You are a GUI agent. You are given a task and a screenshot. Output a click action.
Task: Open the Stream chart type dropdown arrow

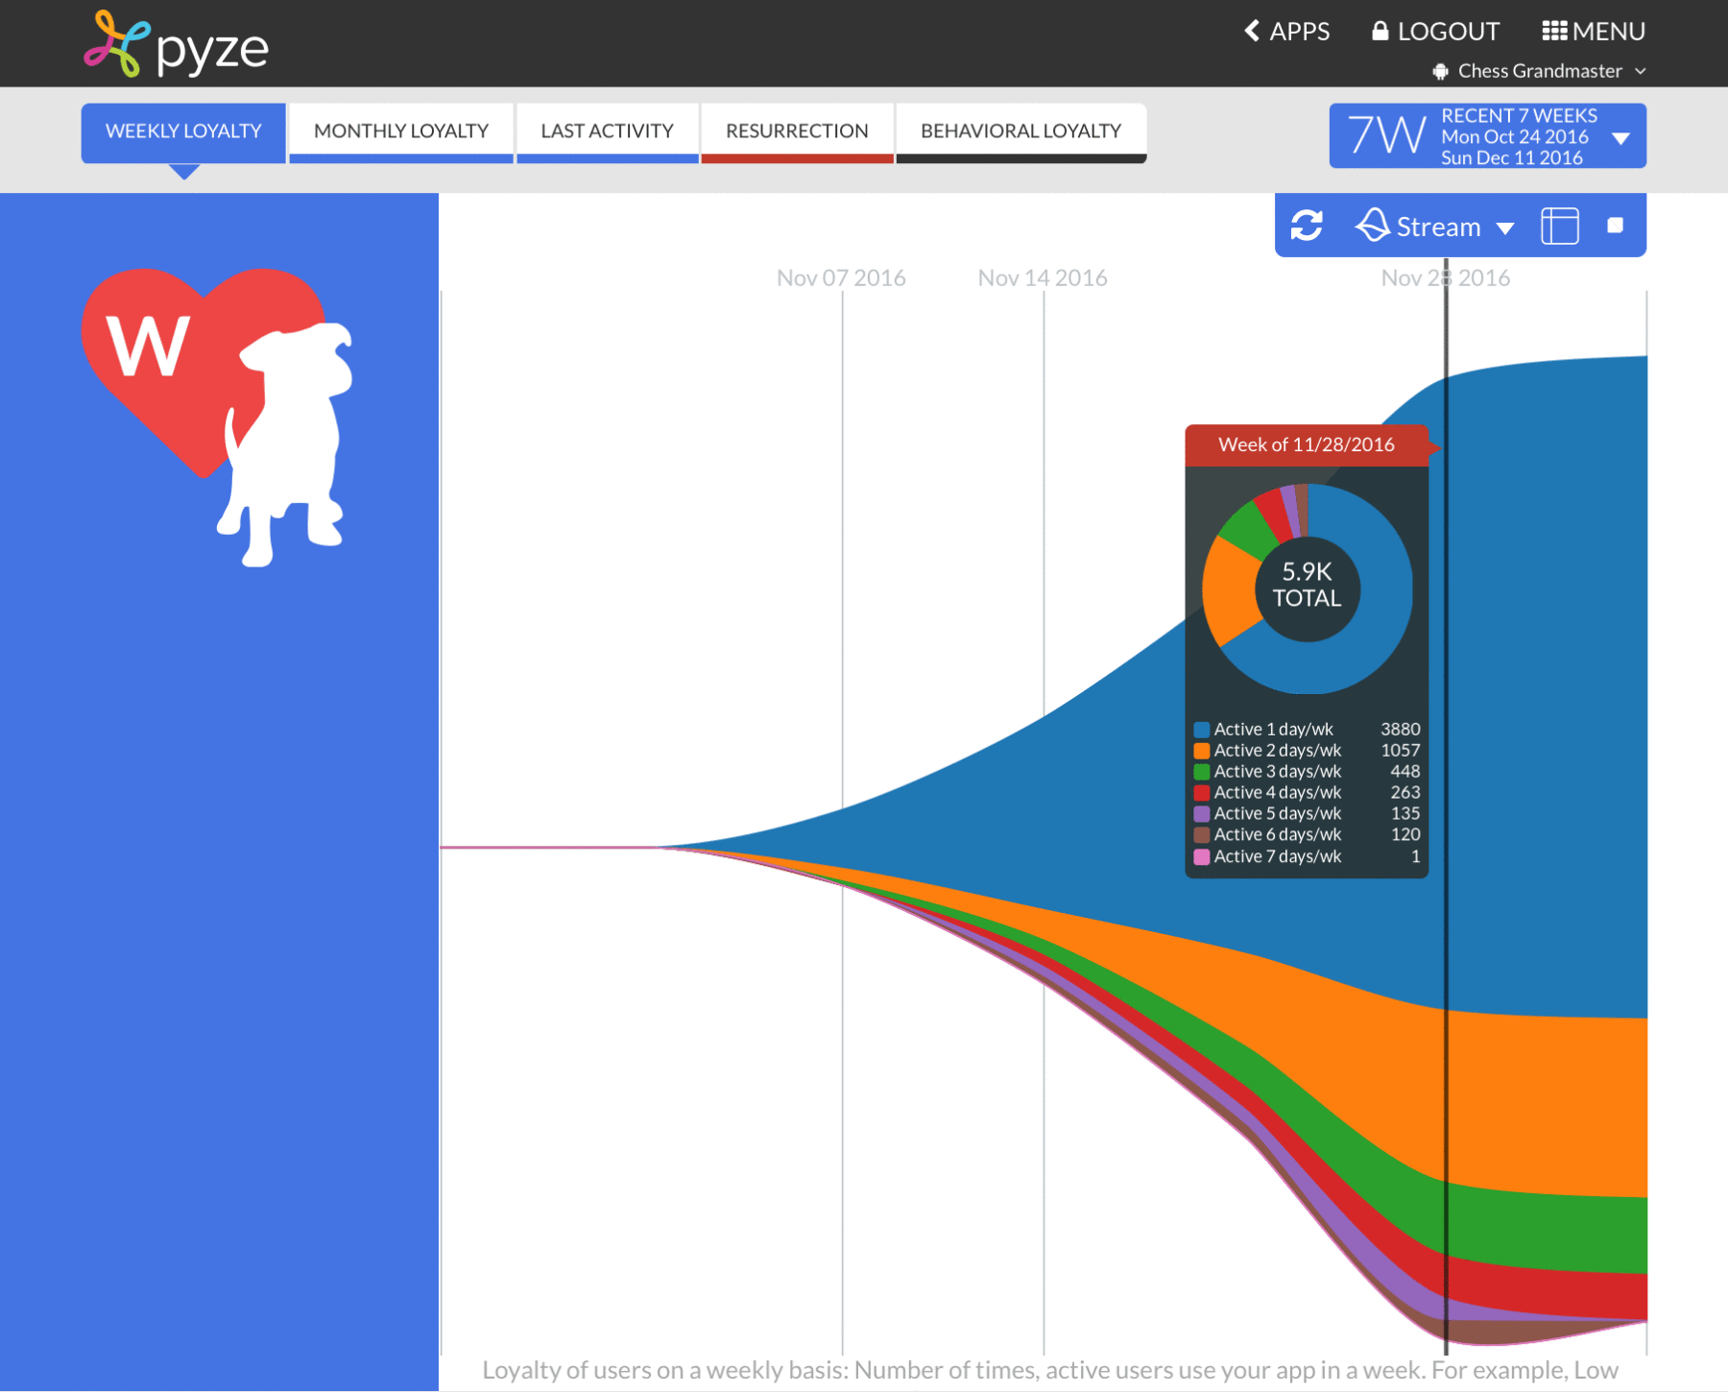tap(1505, 228)
